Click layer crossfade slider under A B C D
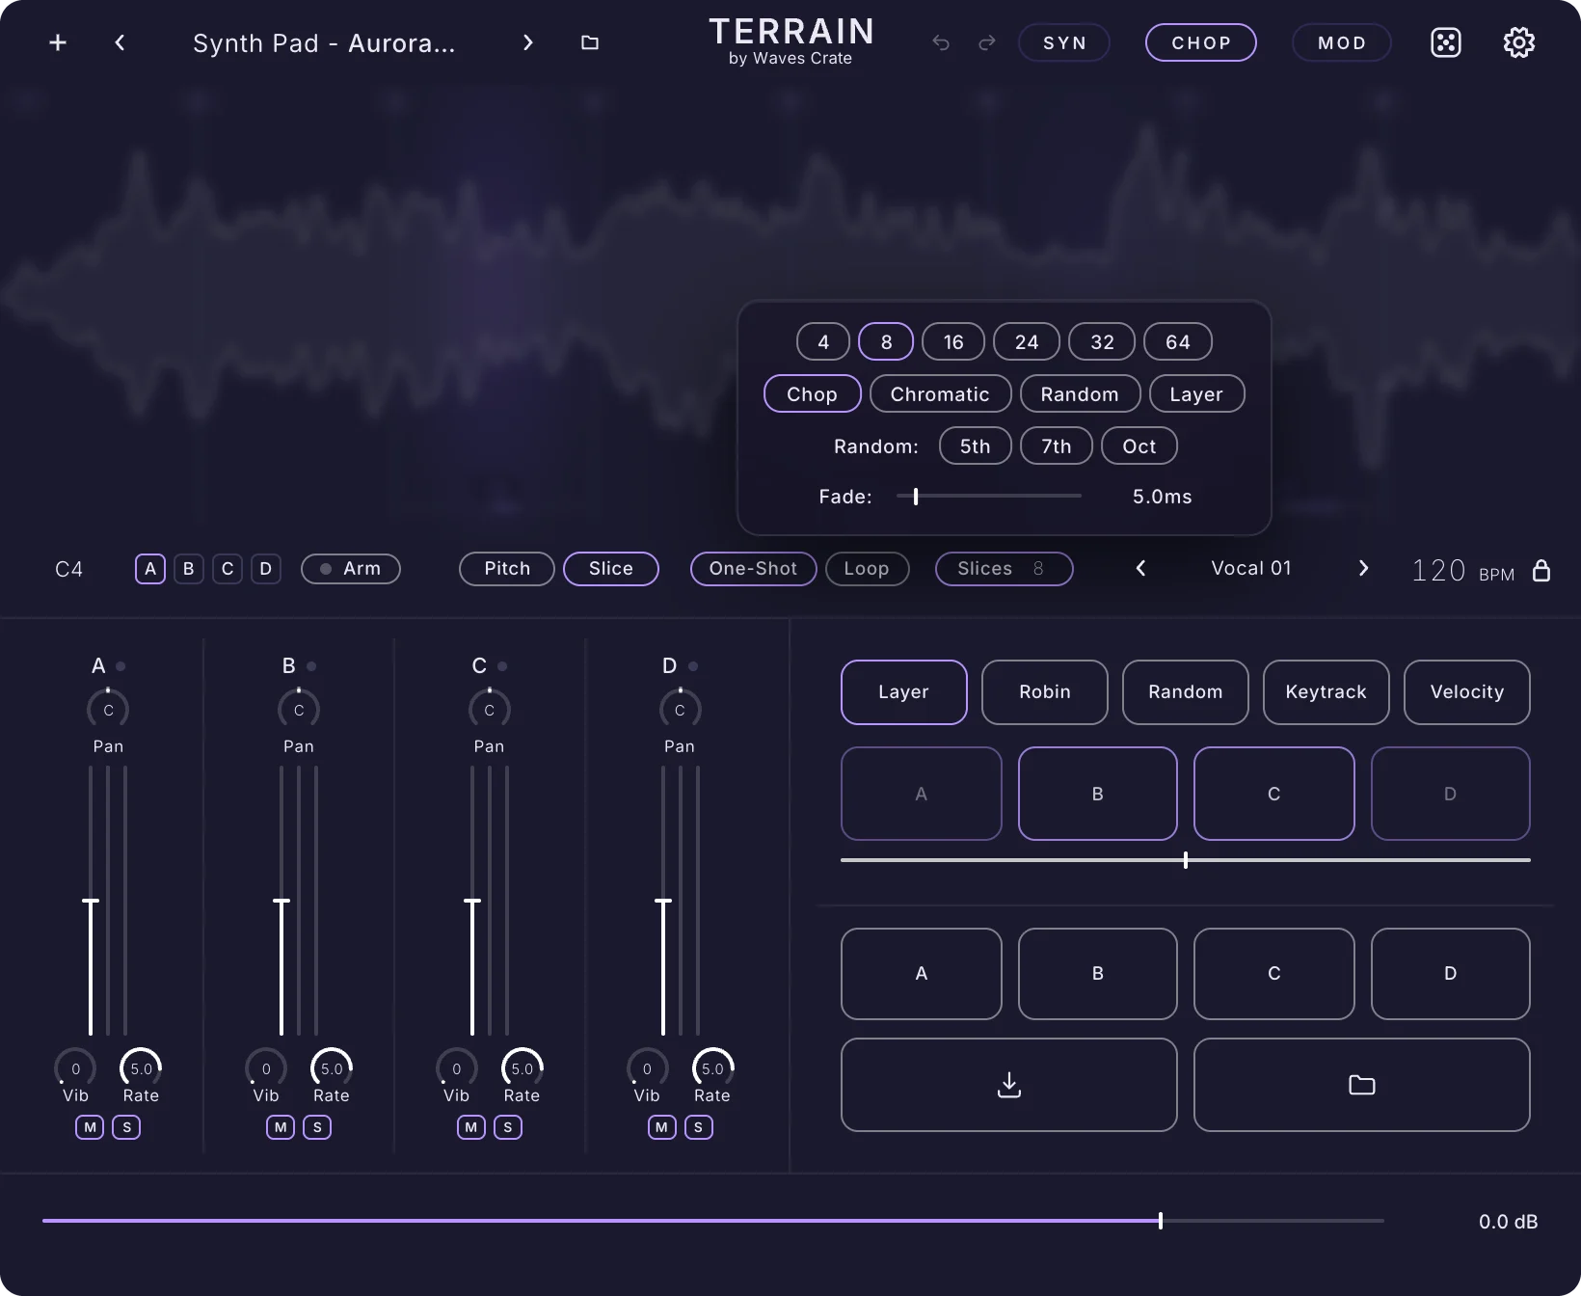The image size is (1581, 1296). coord(1186,860)
